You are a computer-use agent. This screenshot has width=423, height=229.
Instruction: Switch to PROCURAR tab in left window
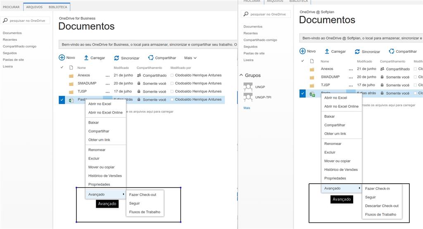(x=11, y=7)
